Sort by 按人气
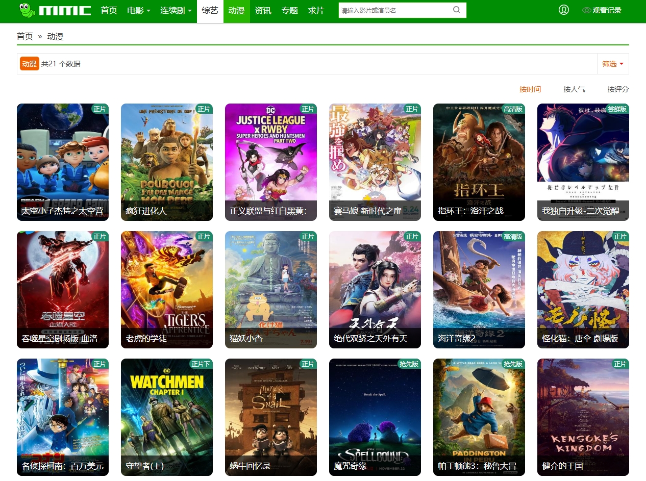Image resolution: width=646 pixels, height=481 pixels. click(x=574, y=89)
